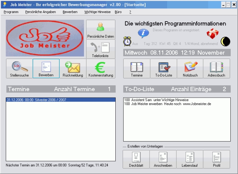Image resolution: width=238 pixels, height=174 pixels.
Task: Open the Telefonliste phone list
Action: [x=100, y=49]
